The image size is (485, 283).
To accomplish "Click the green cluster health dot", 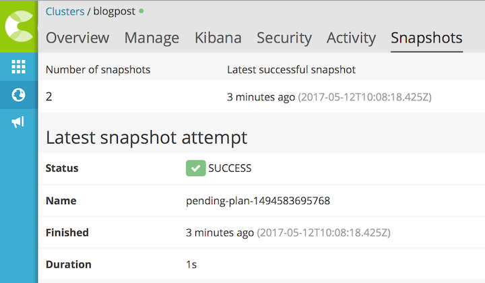I will (141, 11).
